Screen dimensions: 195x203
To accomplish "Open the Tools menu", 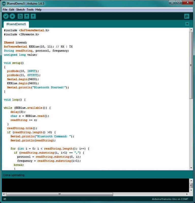I will point(30,10).
